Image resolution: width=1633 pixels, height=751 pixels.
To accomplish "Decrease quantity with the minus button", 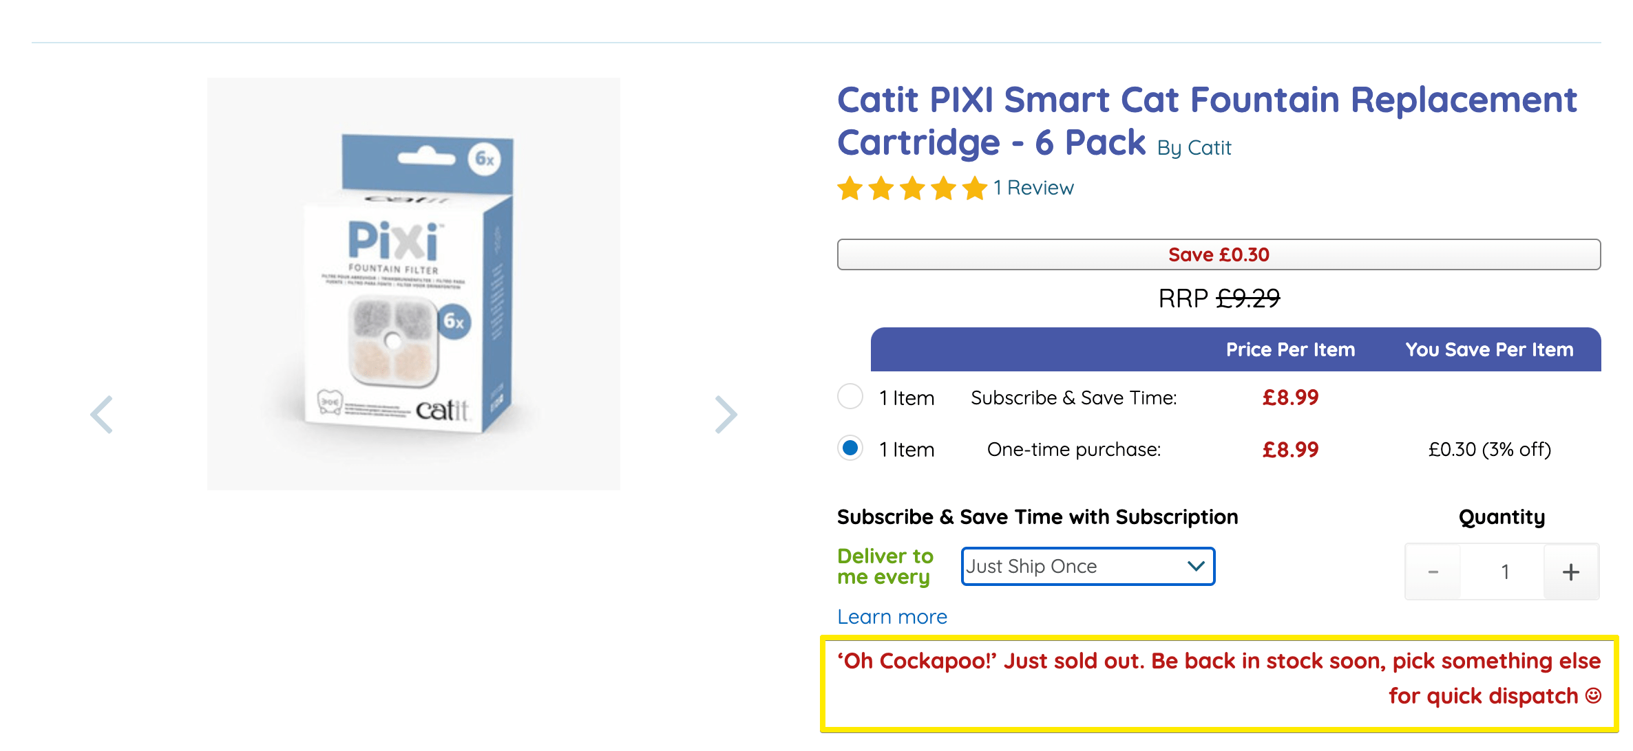I will pyautogui.click(x=1433, y=572).
